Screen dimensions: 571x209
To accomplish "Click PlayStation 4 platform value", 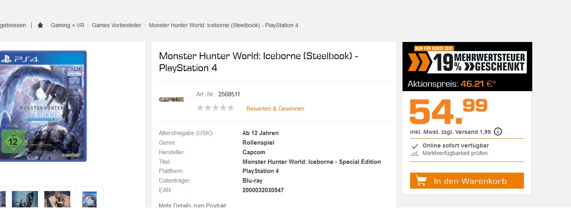I will click(261, 171).
